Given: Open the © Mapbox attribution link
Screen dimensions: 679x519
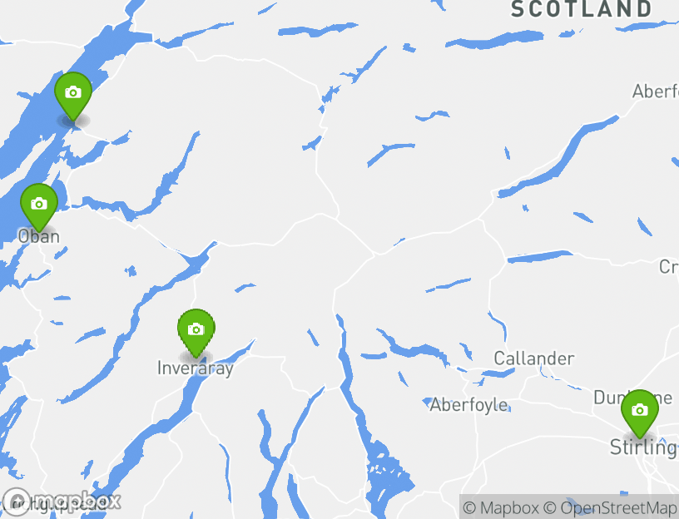Looking at the screenshot, I should coord(501,507).
